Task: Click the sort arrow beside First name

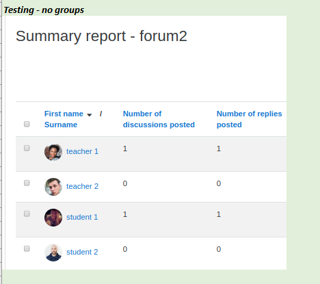Action: tap(90, 114)
